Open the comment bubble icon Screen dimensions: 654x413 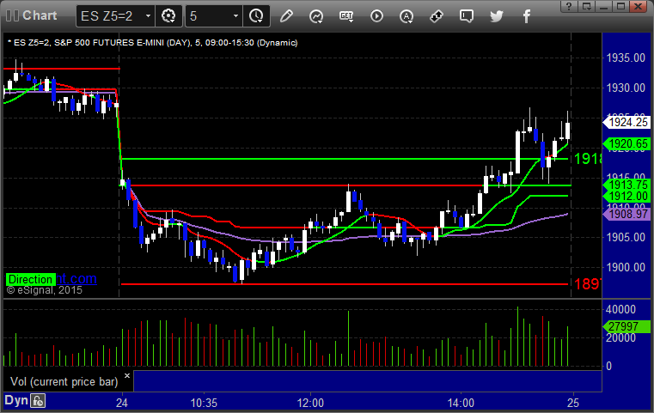pos(467,16)
